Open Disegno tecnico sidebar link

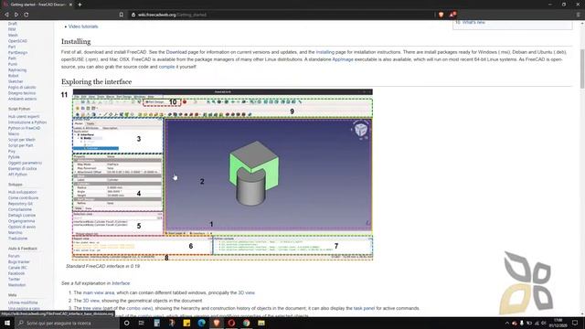point(22,93)
